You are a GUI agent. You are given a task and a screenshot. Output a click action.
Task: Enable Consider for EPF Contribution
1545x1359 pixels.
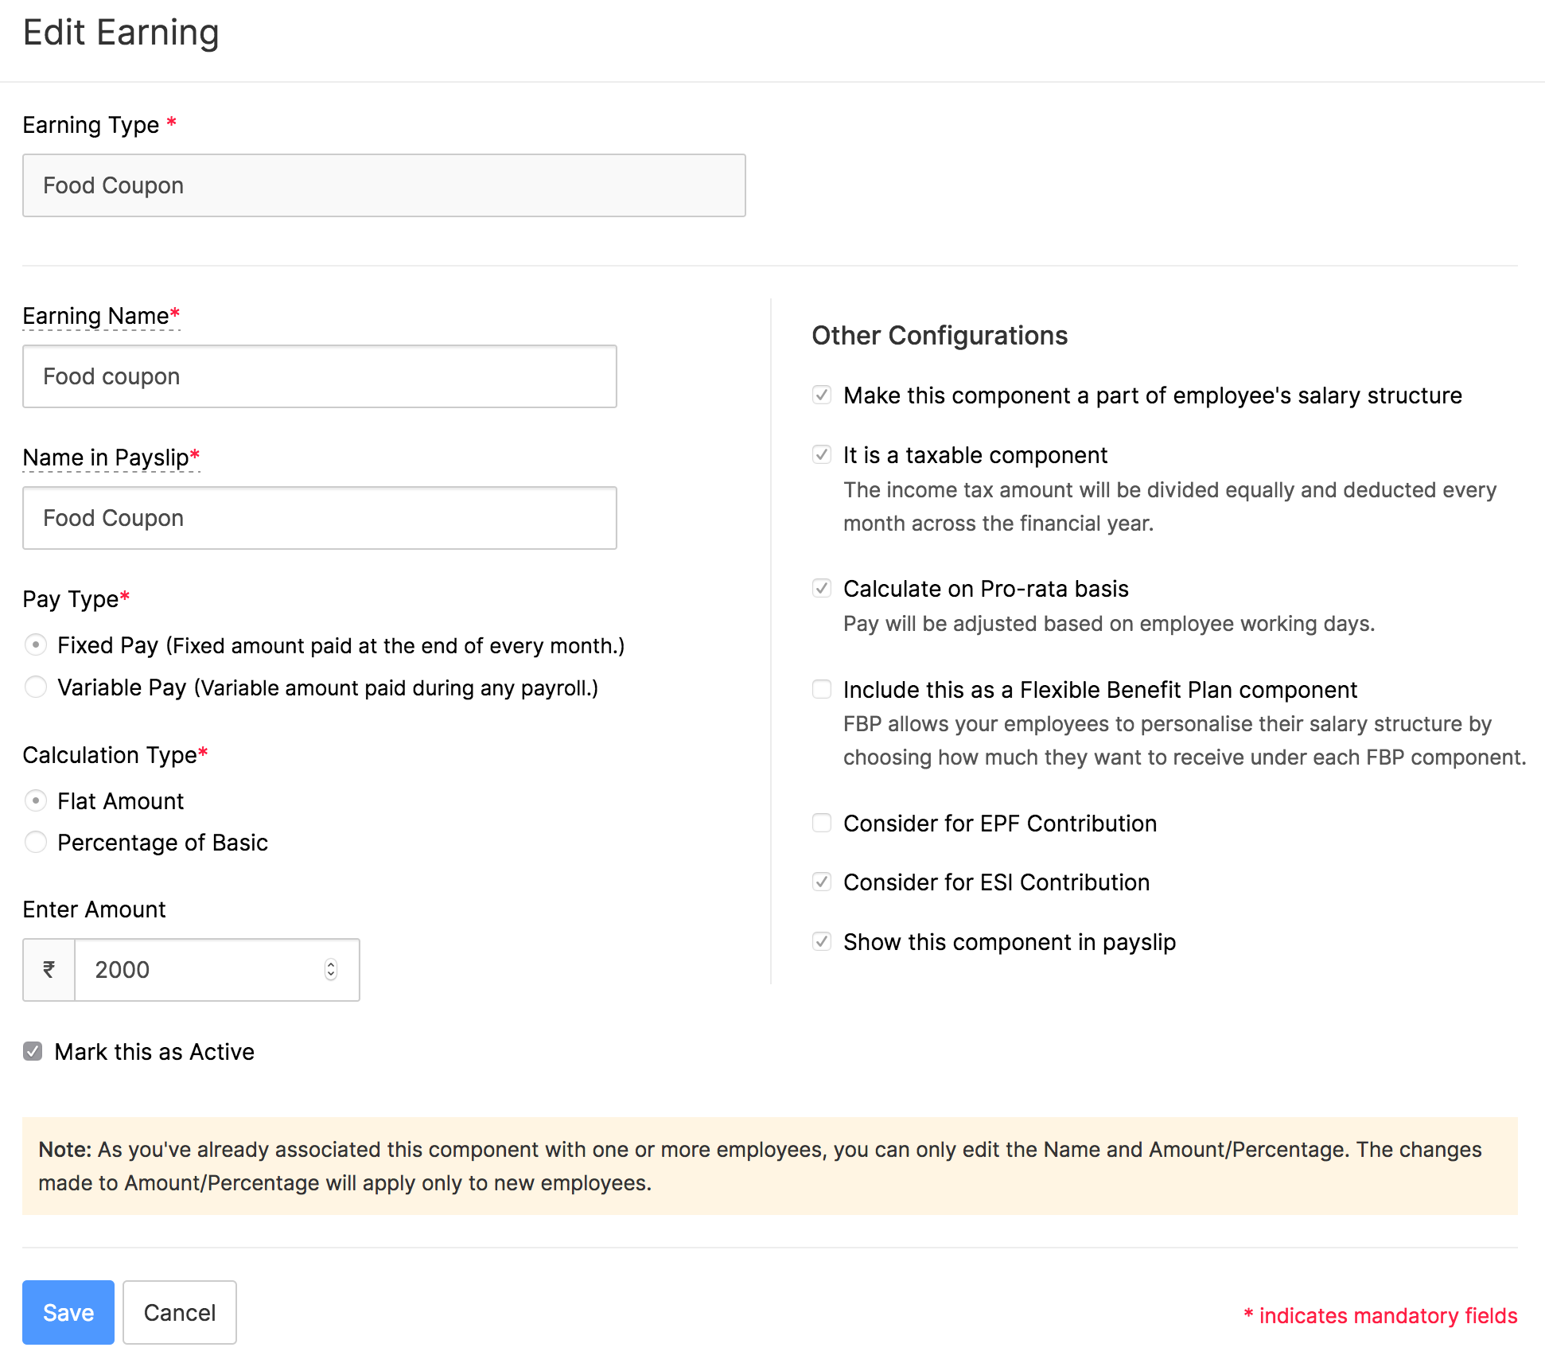click(x=822, y=823)
